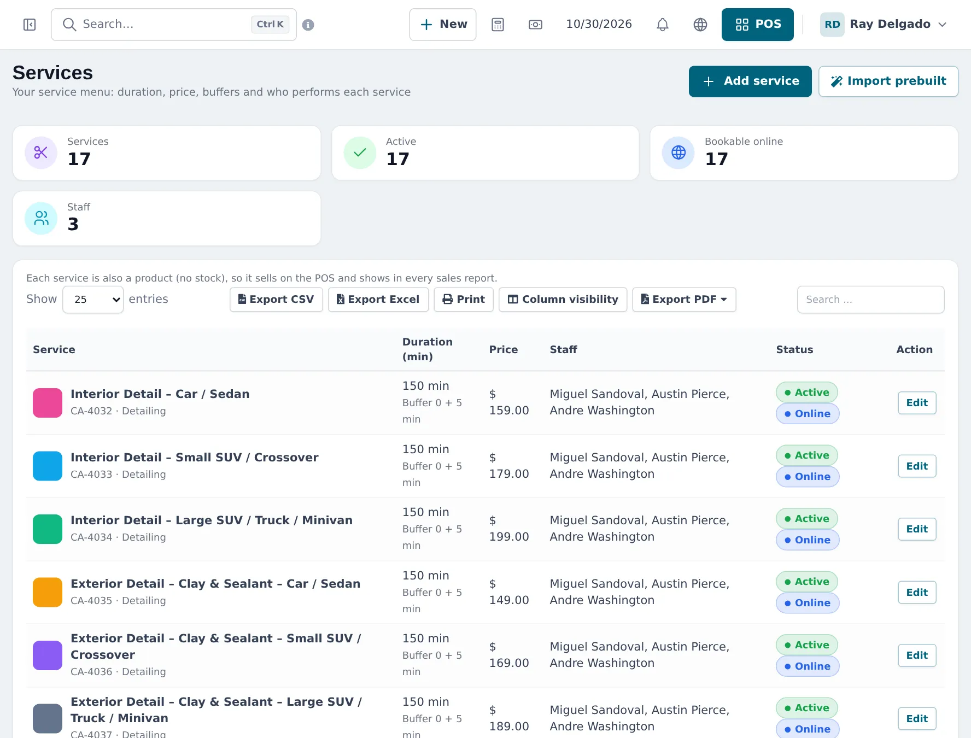This screenshot has width=971, height=738.
Task: Edit Interior Detail – Small SUV / Crossover
Action: click(917, 466)
